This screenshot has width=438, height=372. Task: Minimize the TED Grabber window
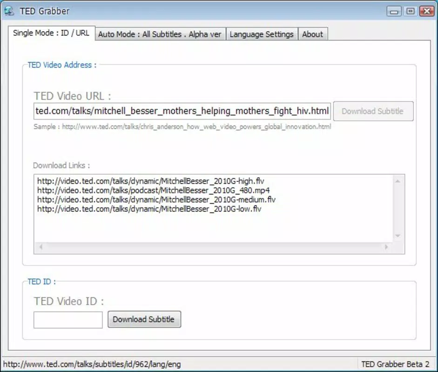click(394, 12)
